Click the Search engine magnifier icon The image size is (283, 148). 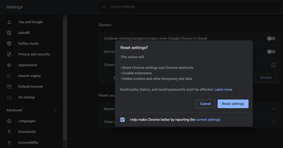[9, 76]
